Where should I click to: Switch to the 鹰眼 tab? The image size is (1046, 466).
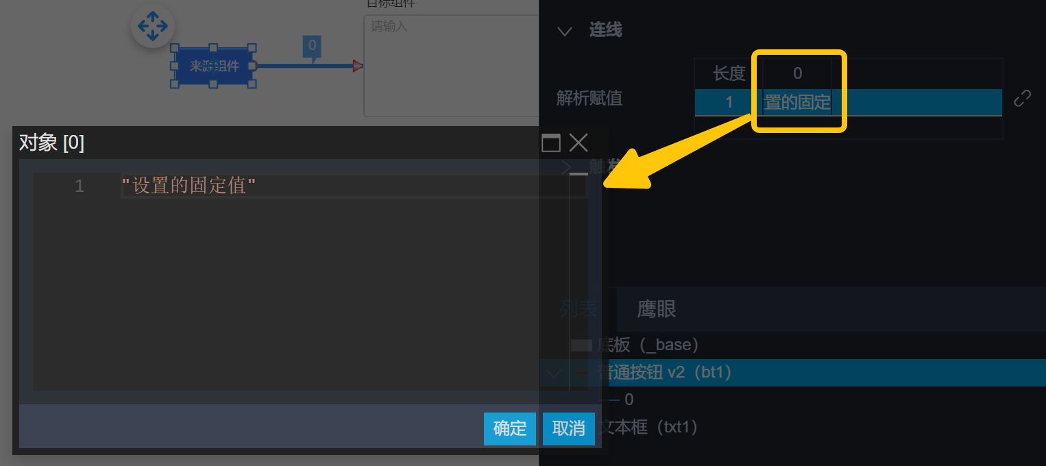point(657,309)
